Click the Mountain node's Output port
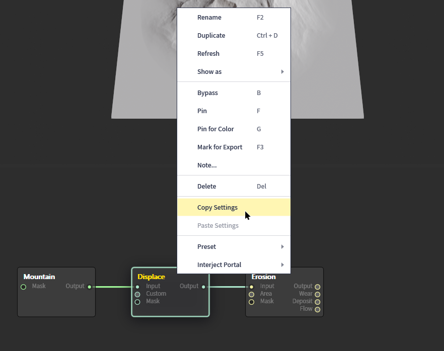The width and height of the screenshot is (444, 351). click(x=90, y=287)
